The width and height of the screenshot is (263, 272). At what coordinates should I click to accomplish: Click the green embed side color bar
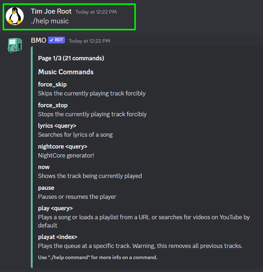coord(32,157)
